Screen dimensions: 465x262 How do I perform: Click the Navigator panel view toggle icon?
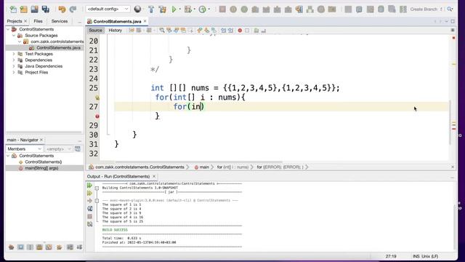78,148
